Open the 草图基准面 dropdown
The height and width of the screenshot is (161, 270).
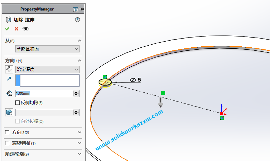click(47, 49)
